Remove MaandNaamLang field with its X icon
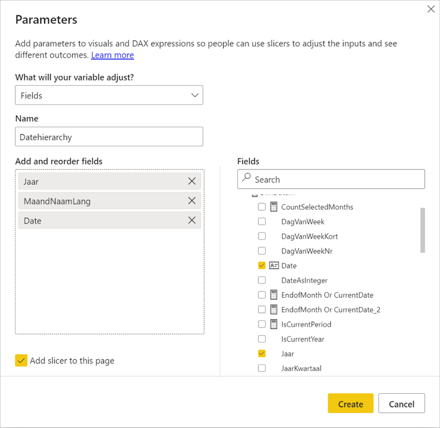Image resolution: width=440 pixels, height=428 pixels. (191, 201)
